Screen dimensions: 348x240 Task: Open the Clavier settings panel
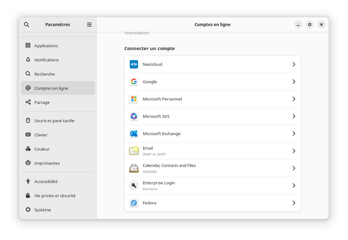click(58, 135)
